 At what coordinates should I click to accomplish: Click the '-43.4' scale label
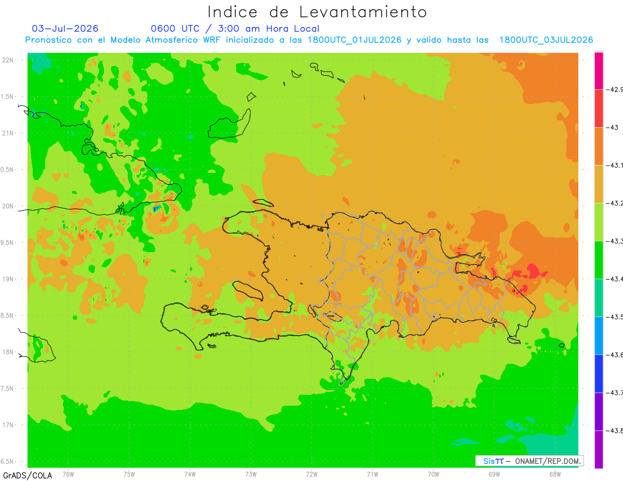614,279
